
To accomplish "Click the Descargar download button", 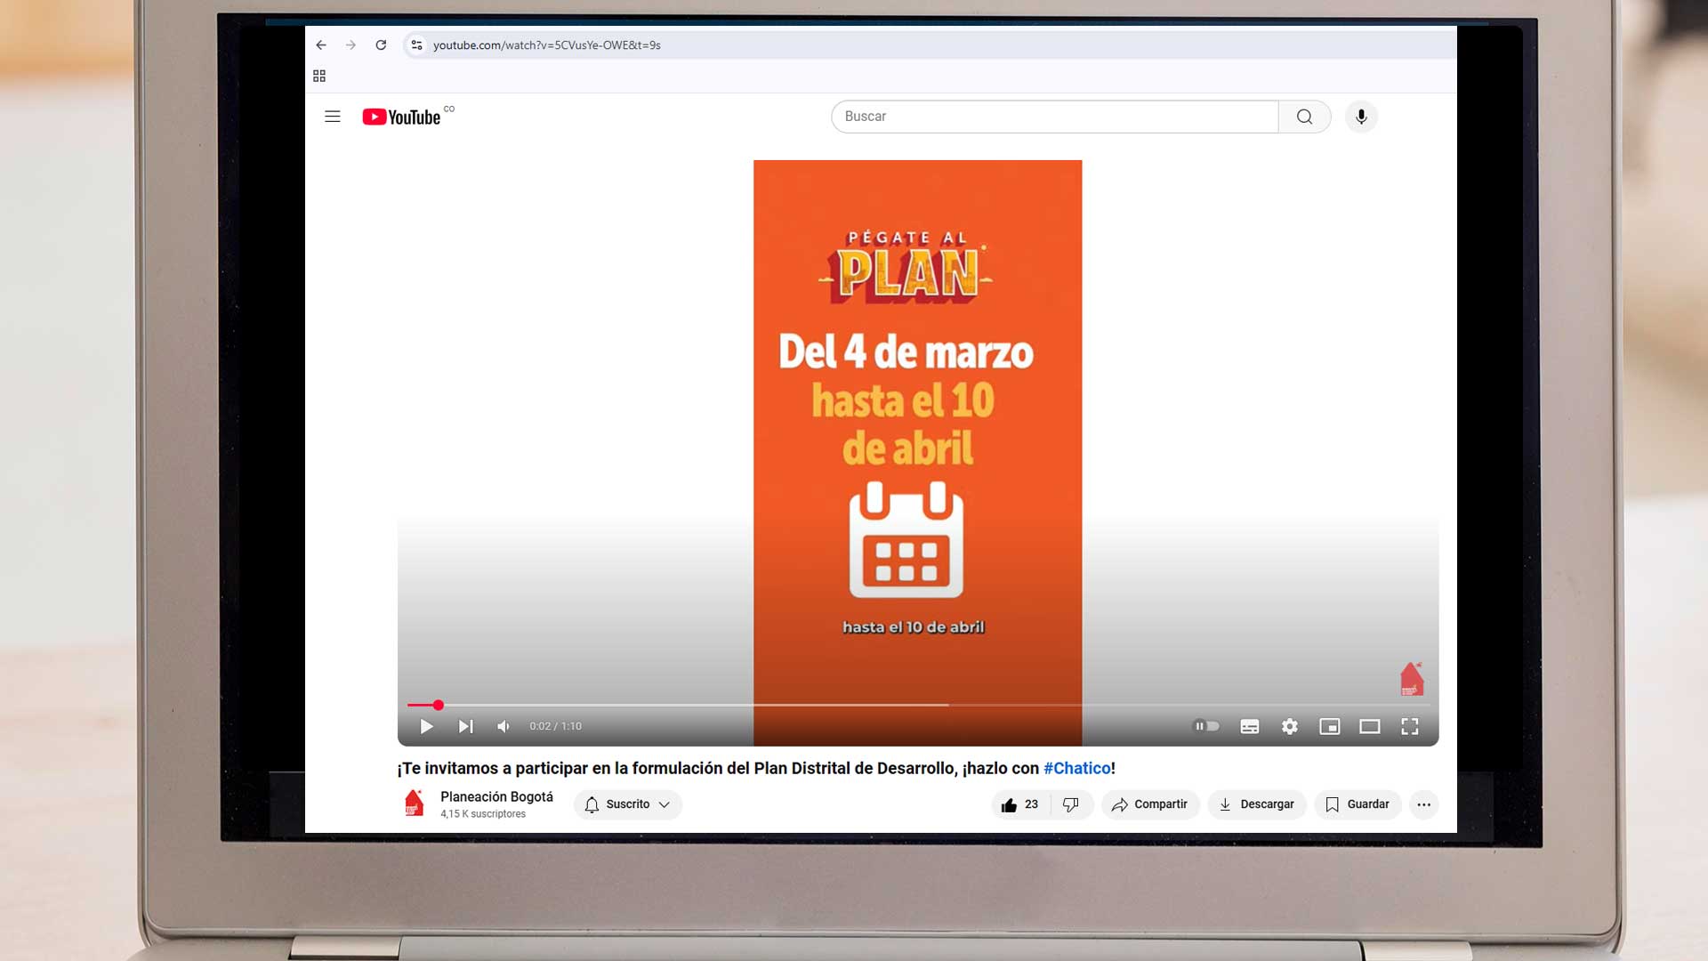I will tap(1257, 804).
